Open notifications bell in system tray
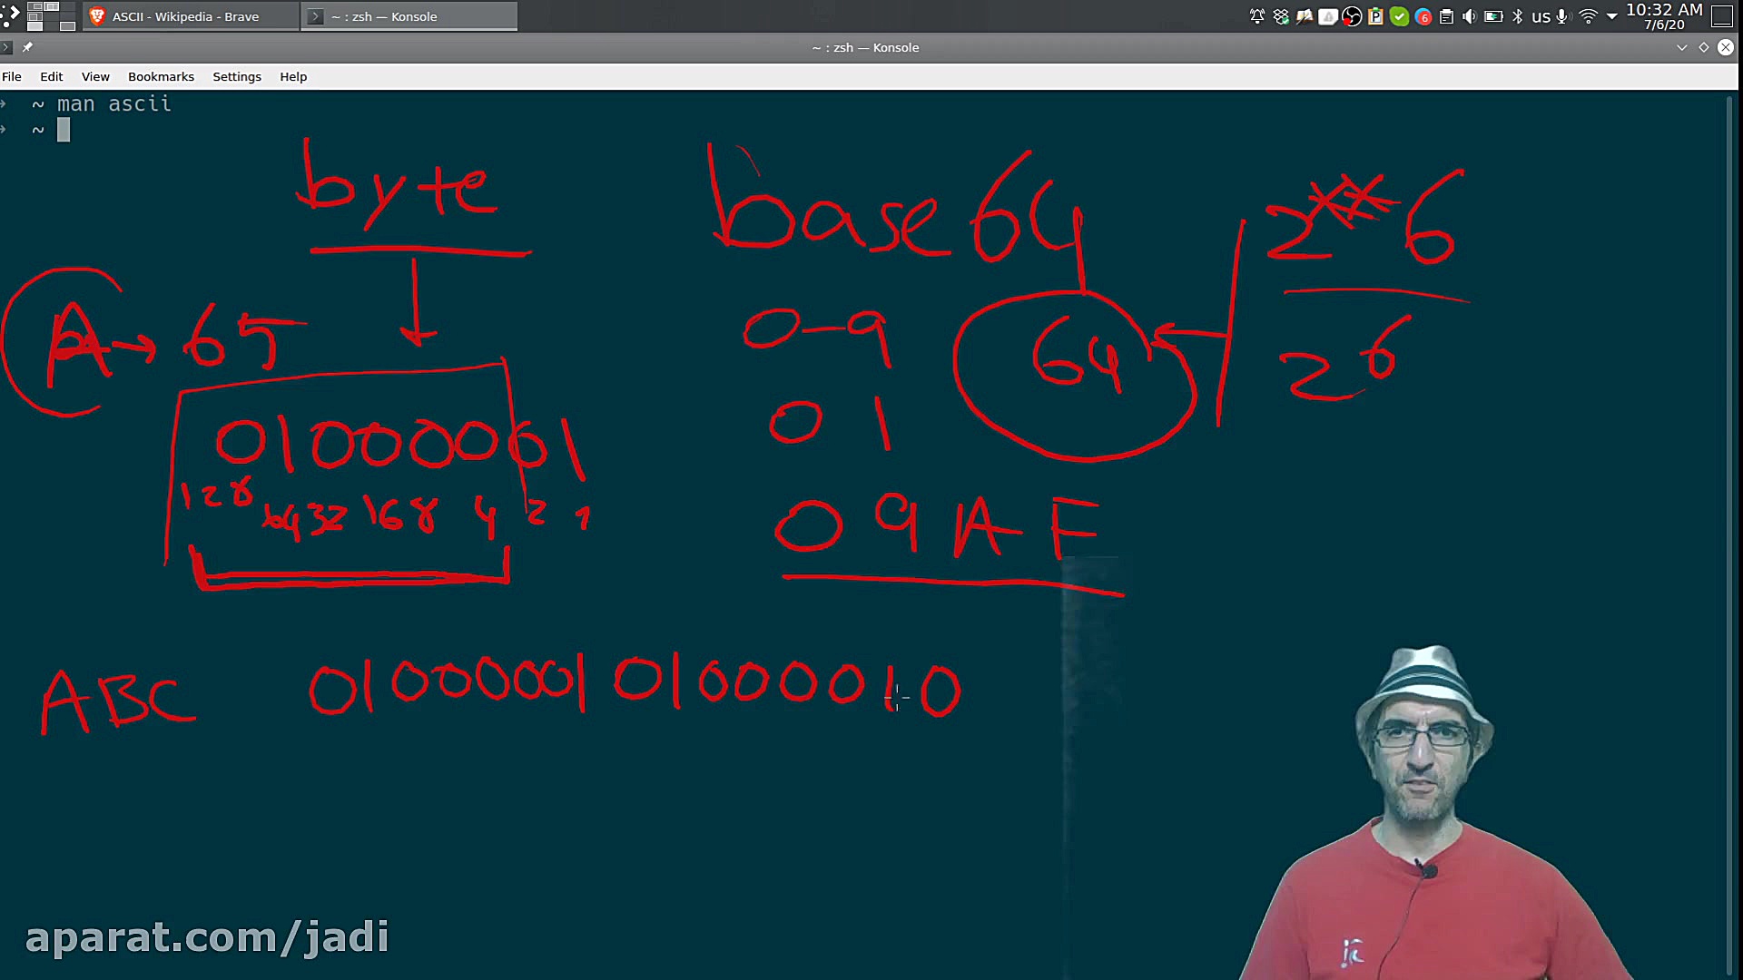 (1257, 16)
